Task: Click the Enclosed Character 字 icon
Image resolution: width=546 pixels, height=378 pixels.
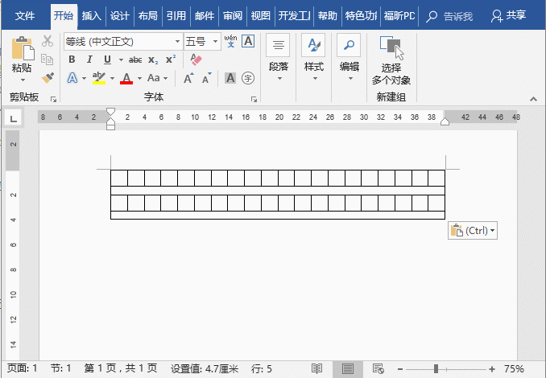Action: coord(248,78)
